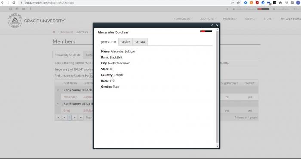Close the Alexander Boldizar popup

[217, 25]
